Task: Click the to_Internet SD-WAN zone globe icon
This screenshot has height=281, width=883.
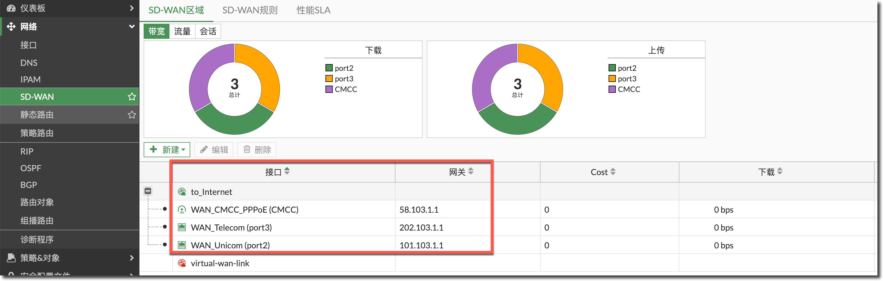Action: coord(182,192)
